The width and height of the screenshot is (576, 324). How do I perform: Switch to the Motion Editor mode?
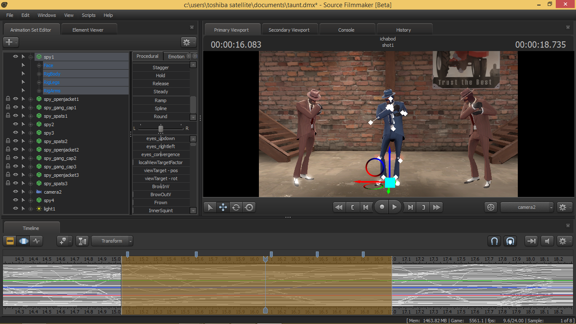[x=24, y=241]
